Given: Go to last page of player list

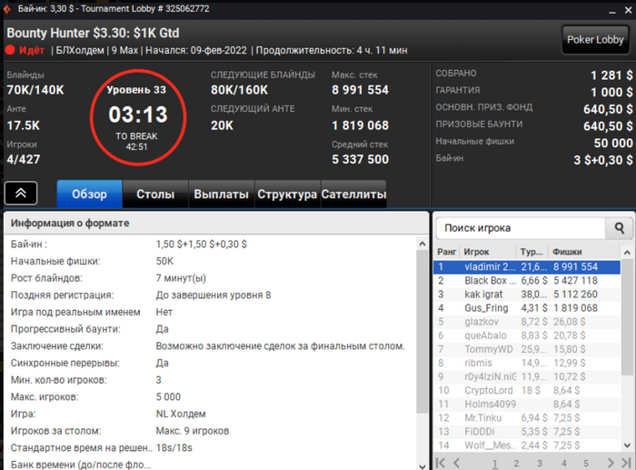Looking at the screenshot, I should 626,463.
